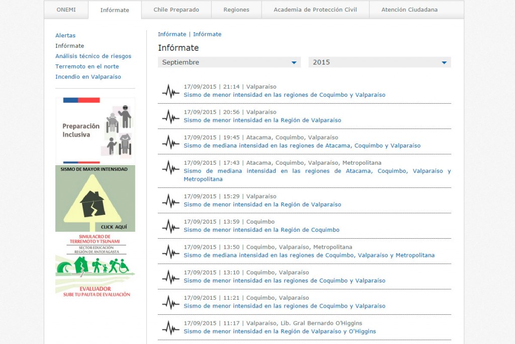The image size is (515, 344).
Task: Open 15:29 sismo report for Región de Valparaíso
Action: coord(263,204)
